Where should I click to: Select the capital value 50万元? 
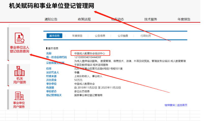[x=78, y=80]
